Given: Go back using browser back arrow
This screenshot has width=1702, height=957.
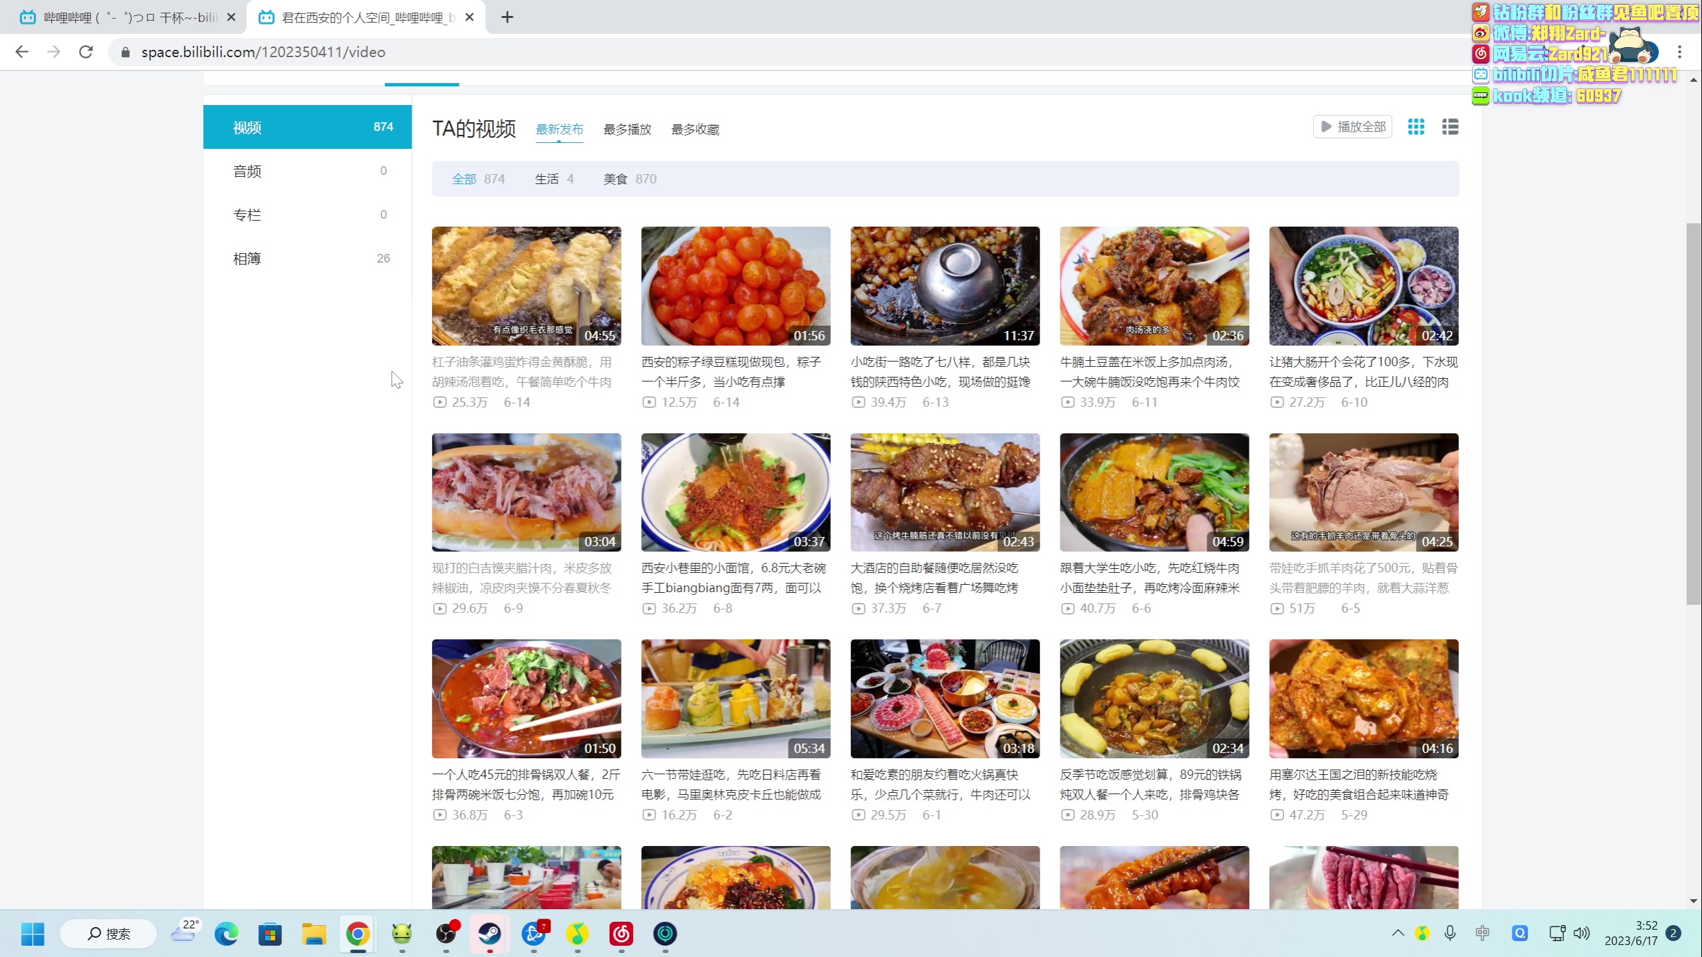Looking at the screenshot, I should pyautogui.click(x=22, y=52).
